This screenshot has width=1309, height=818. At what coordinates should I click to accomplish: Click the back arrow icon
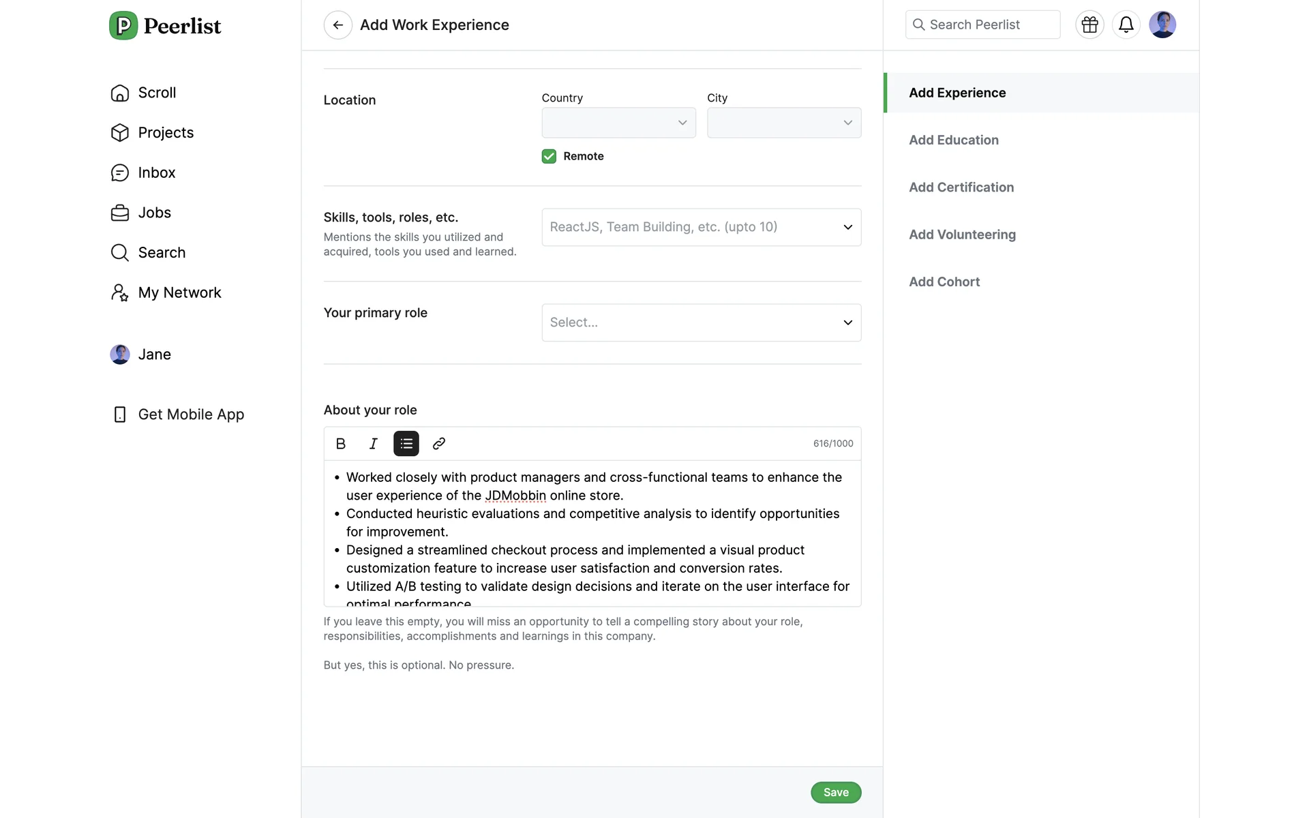pyautogui.click(x=337, y=25)
